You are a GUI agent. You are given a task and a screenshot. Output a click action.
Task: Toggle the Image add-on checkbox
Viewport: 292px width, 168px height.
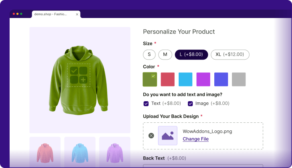[190, 104]
